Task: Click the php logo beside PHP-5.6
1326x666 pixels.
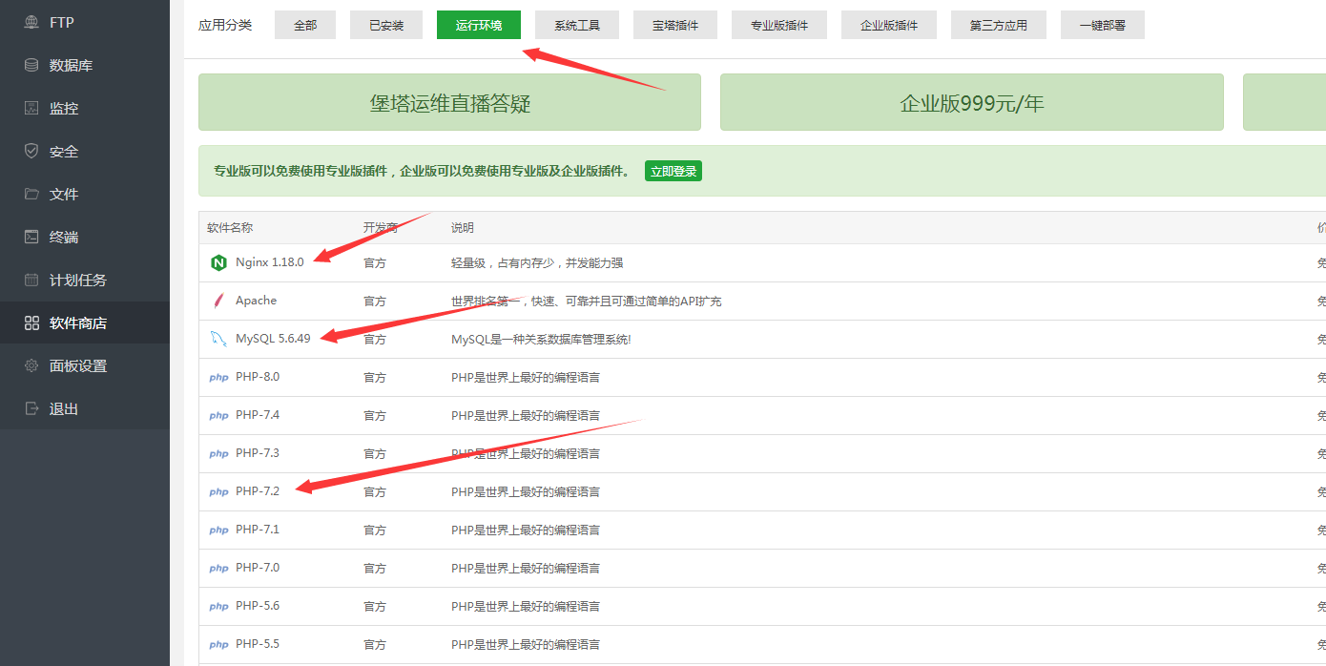Action: 218,607
